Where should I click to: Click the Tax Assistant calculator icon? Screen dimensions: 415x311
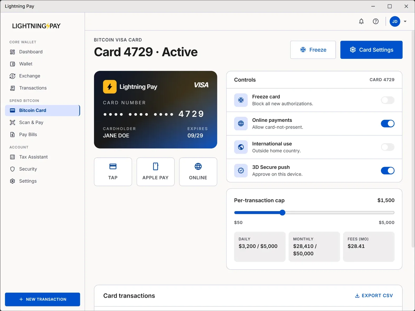point(12,157)
